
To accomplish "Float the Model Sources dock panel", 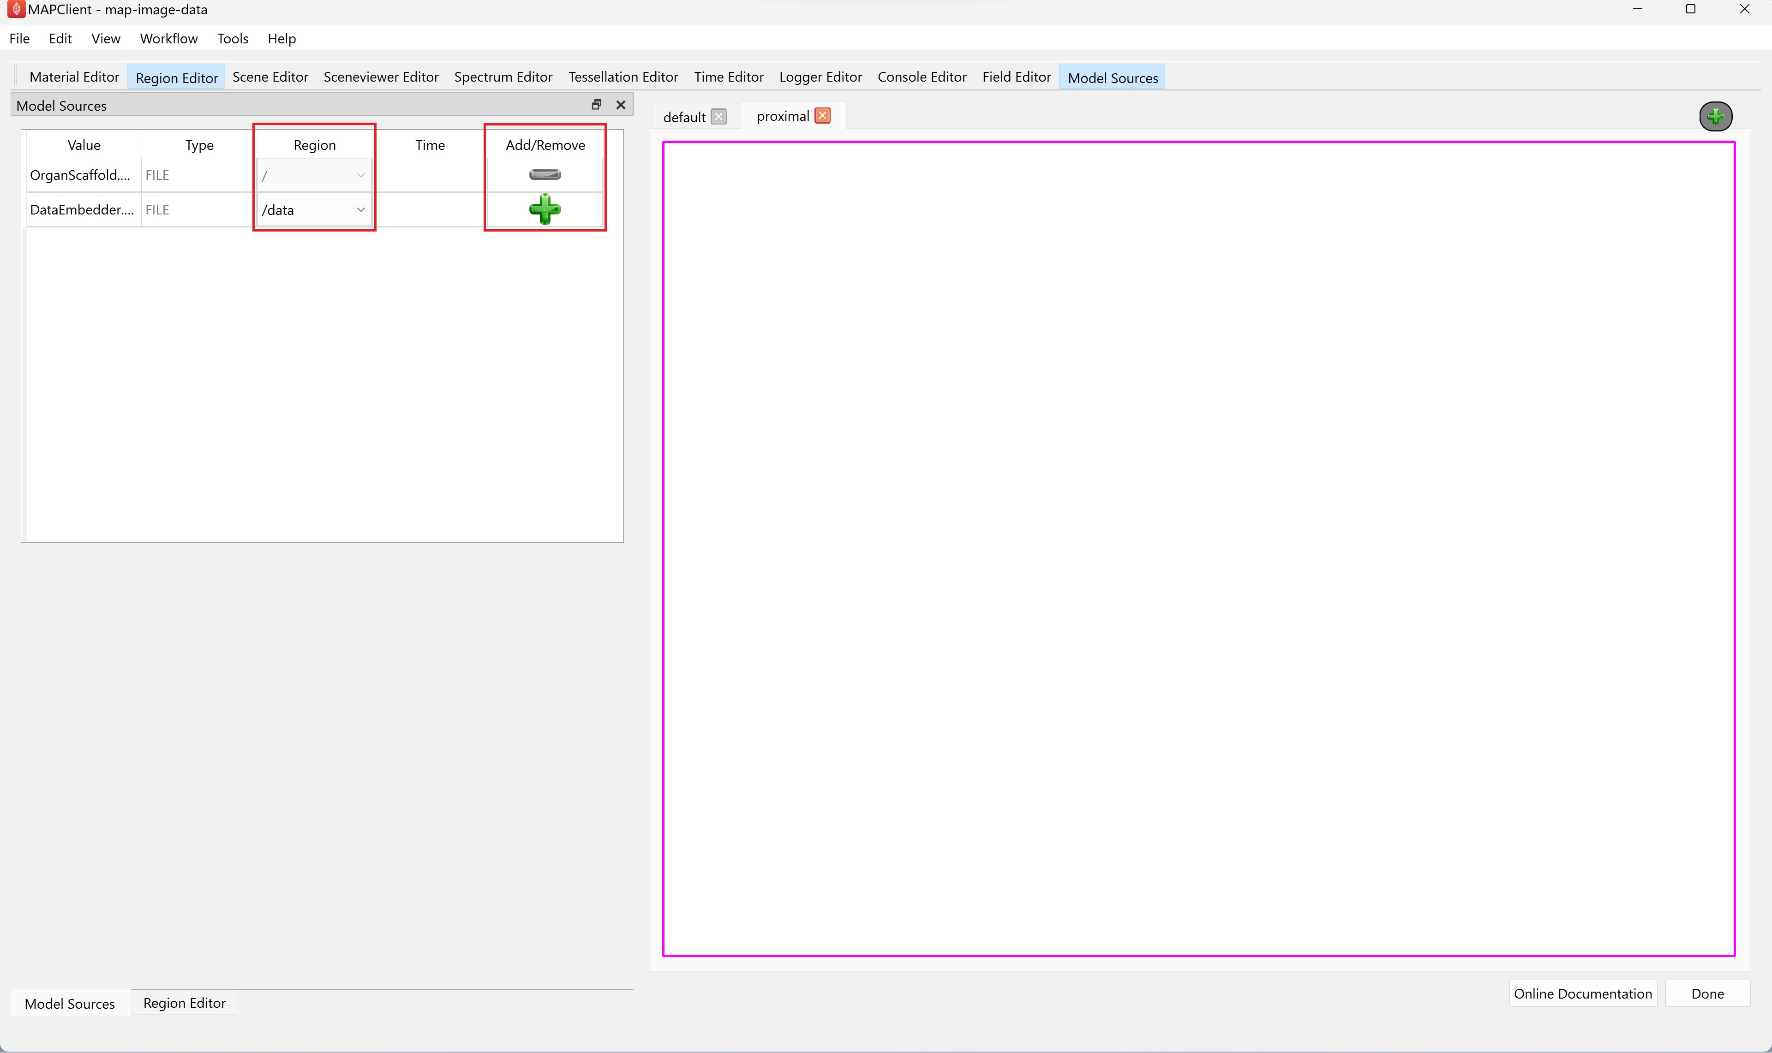I will tap(596, 104).
